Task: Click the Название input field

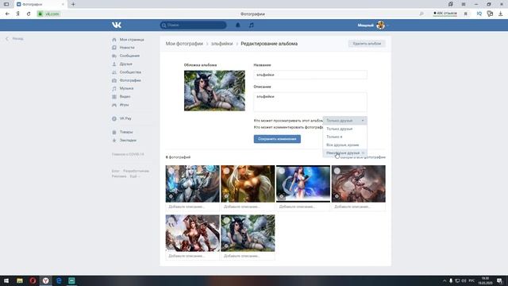Action: click(310, 75)
